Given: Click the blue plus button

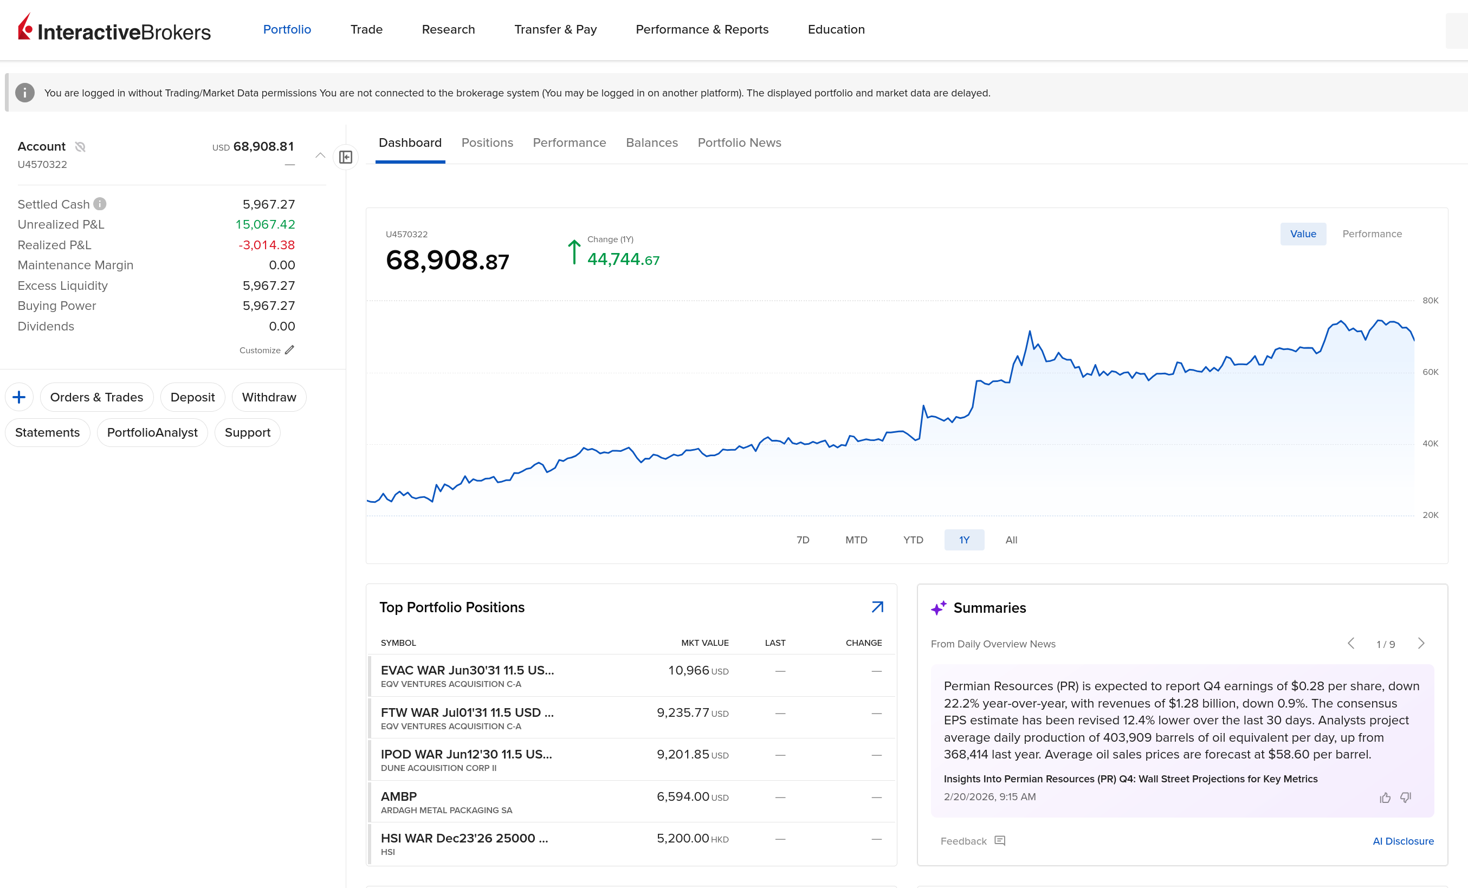Looking at the screenshot, I should (x=19, y=397).
